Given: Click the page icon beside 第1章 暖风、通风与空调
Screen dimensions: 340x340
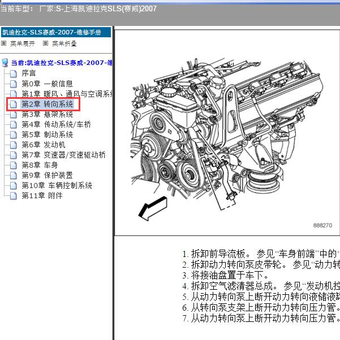Looking at the screenshot, I should [14, 94].
